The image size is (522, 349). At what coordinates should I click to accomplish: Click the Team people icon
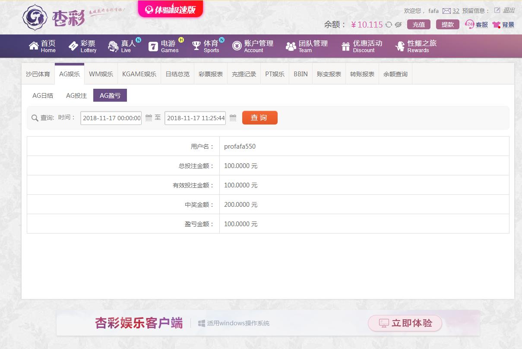tap(291, 46)
